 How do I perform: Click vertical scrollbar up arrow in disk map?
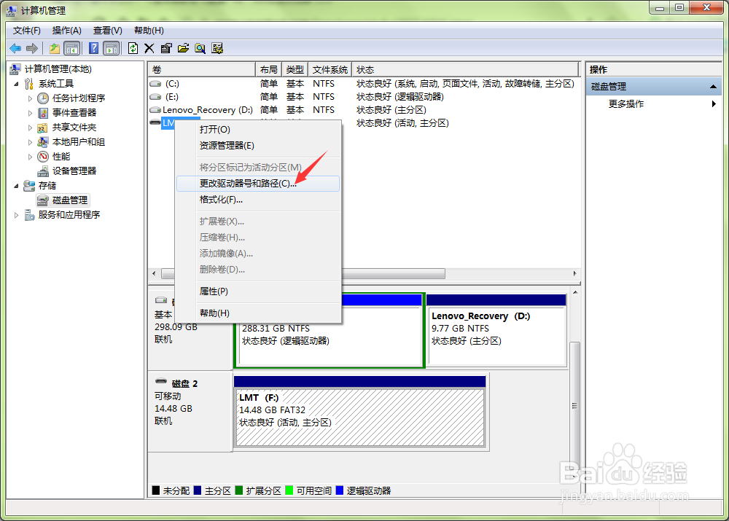coord(575,292)
